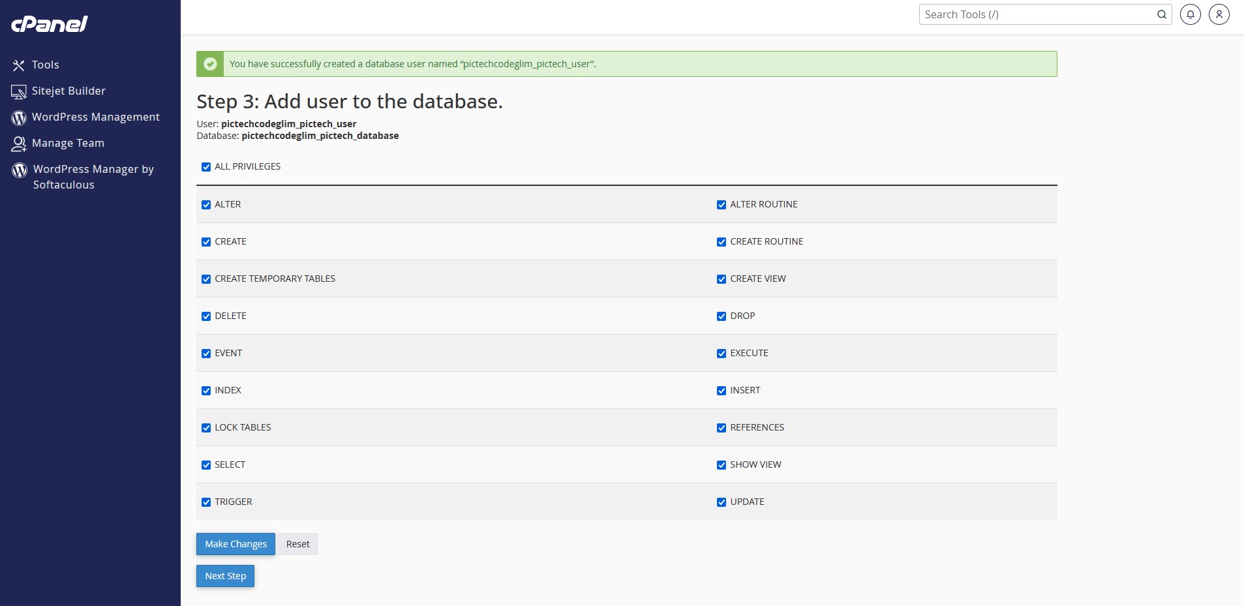Click the ALTER ROUTINE label
The width and height of the screenshot is (1244, 606).
(x=763, y=204)
